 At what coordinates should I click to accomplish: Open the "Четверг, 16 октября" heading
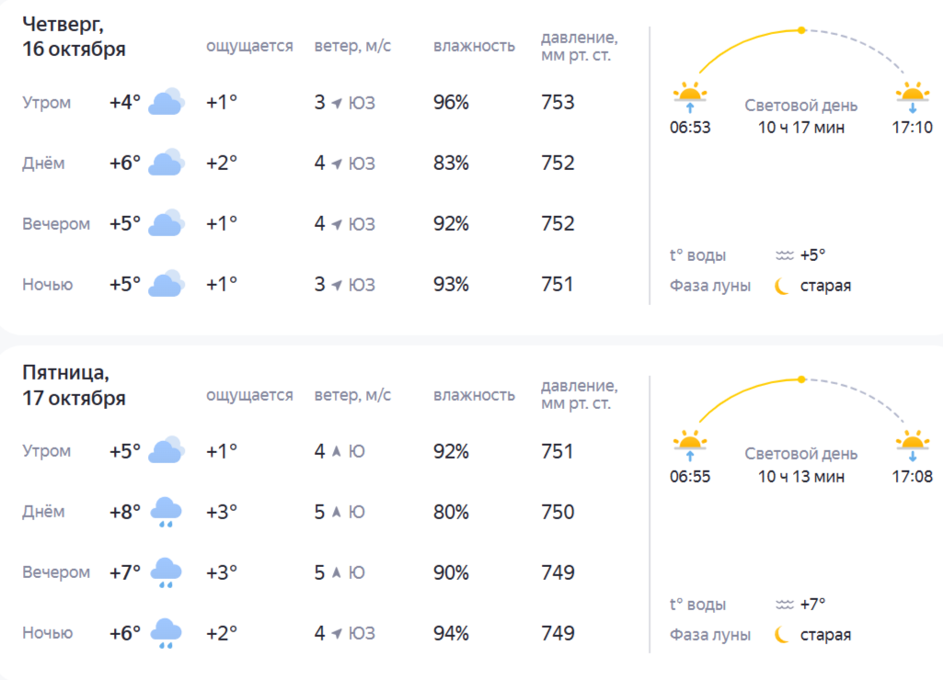click(x=74, y=37)
